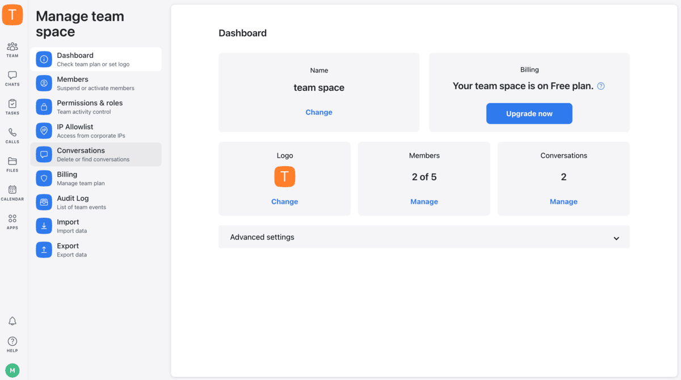Manage team members

[x=424, y=201]
